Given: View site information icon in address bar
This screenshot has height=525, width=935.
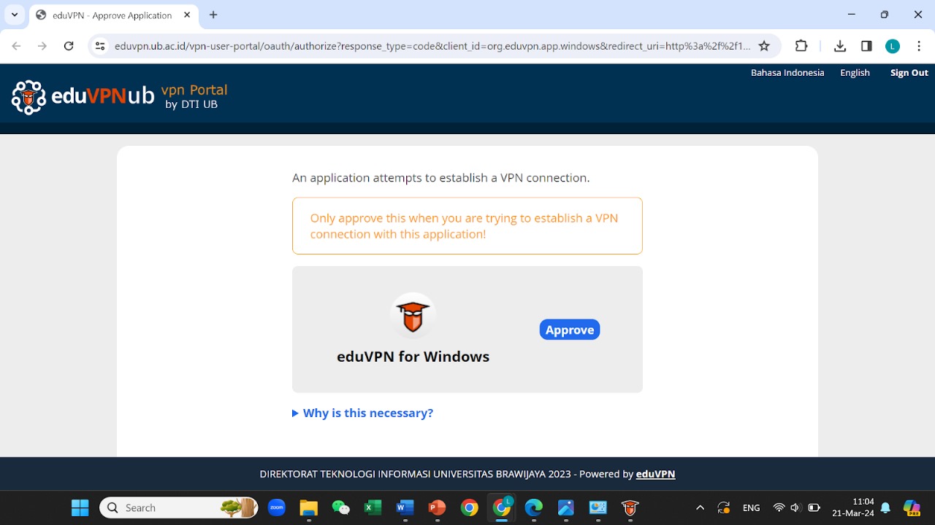Looking at the screenshot, I should pos(100,46).
